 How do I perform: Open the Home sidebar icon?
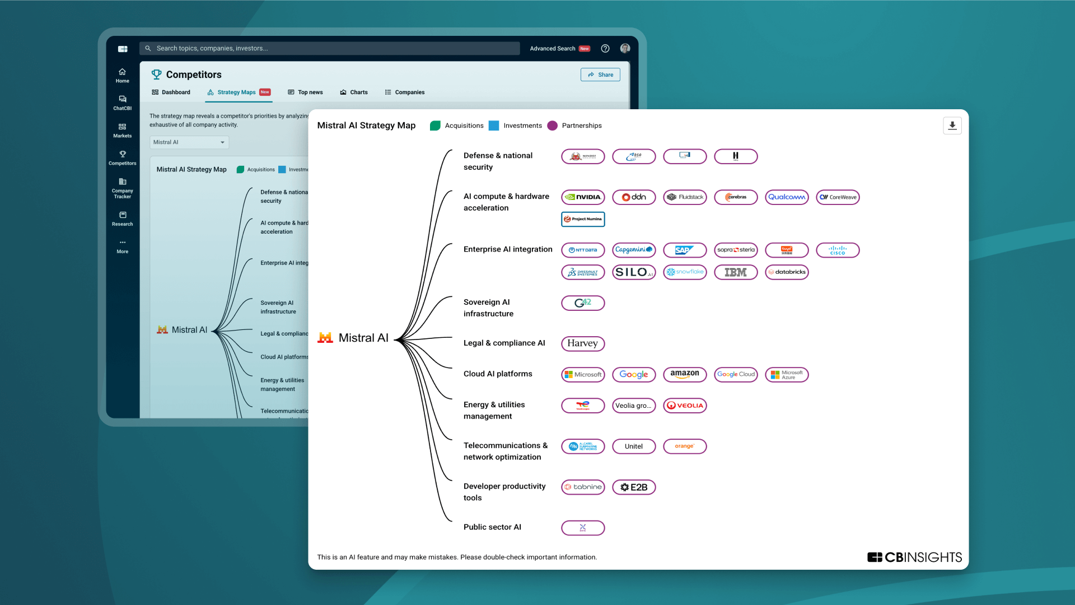(x=122, y=75)
